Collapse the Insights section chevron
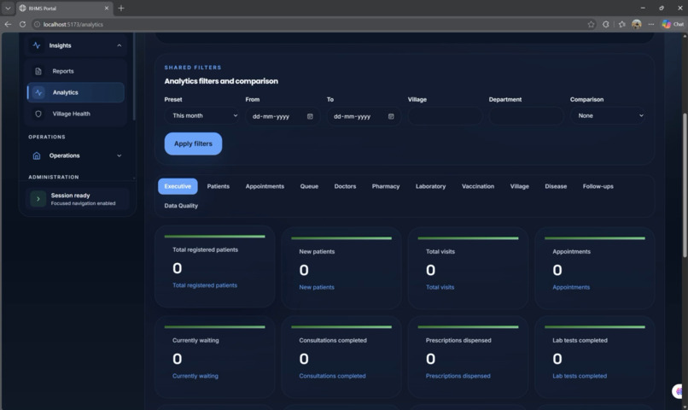Screen dimensions: 688x410 119,45
